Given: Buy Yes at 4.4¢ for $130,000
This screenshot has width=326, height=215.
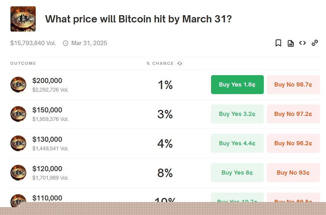Looking at the screenshot, I should 237,143.
